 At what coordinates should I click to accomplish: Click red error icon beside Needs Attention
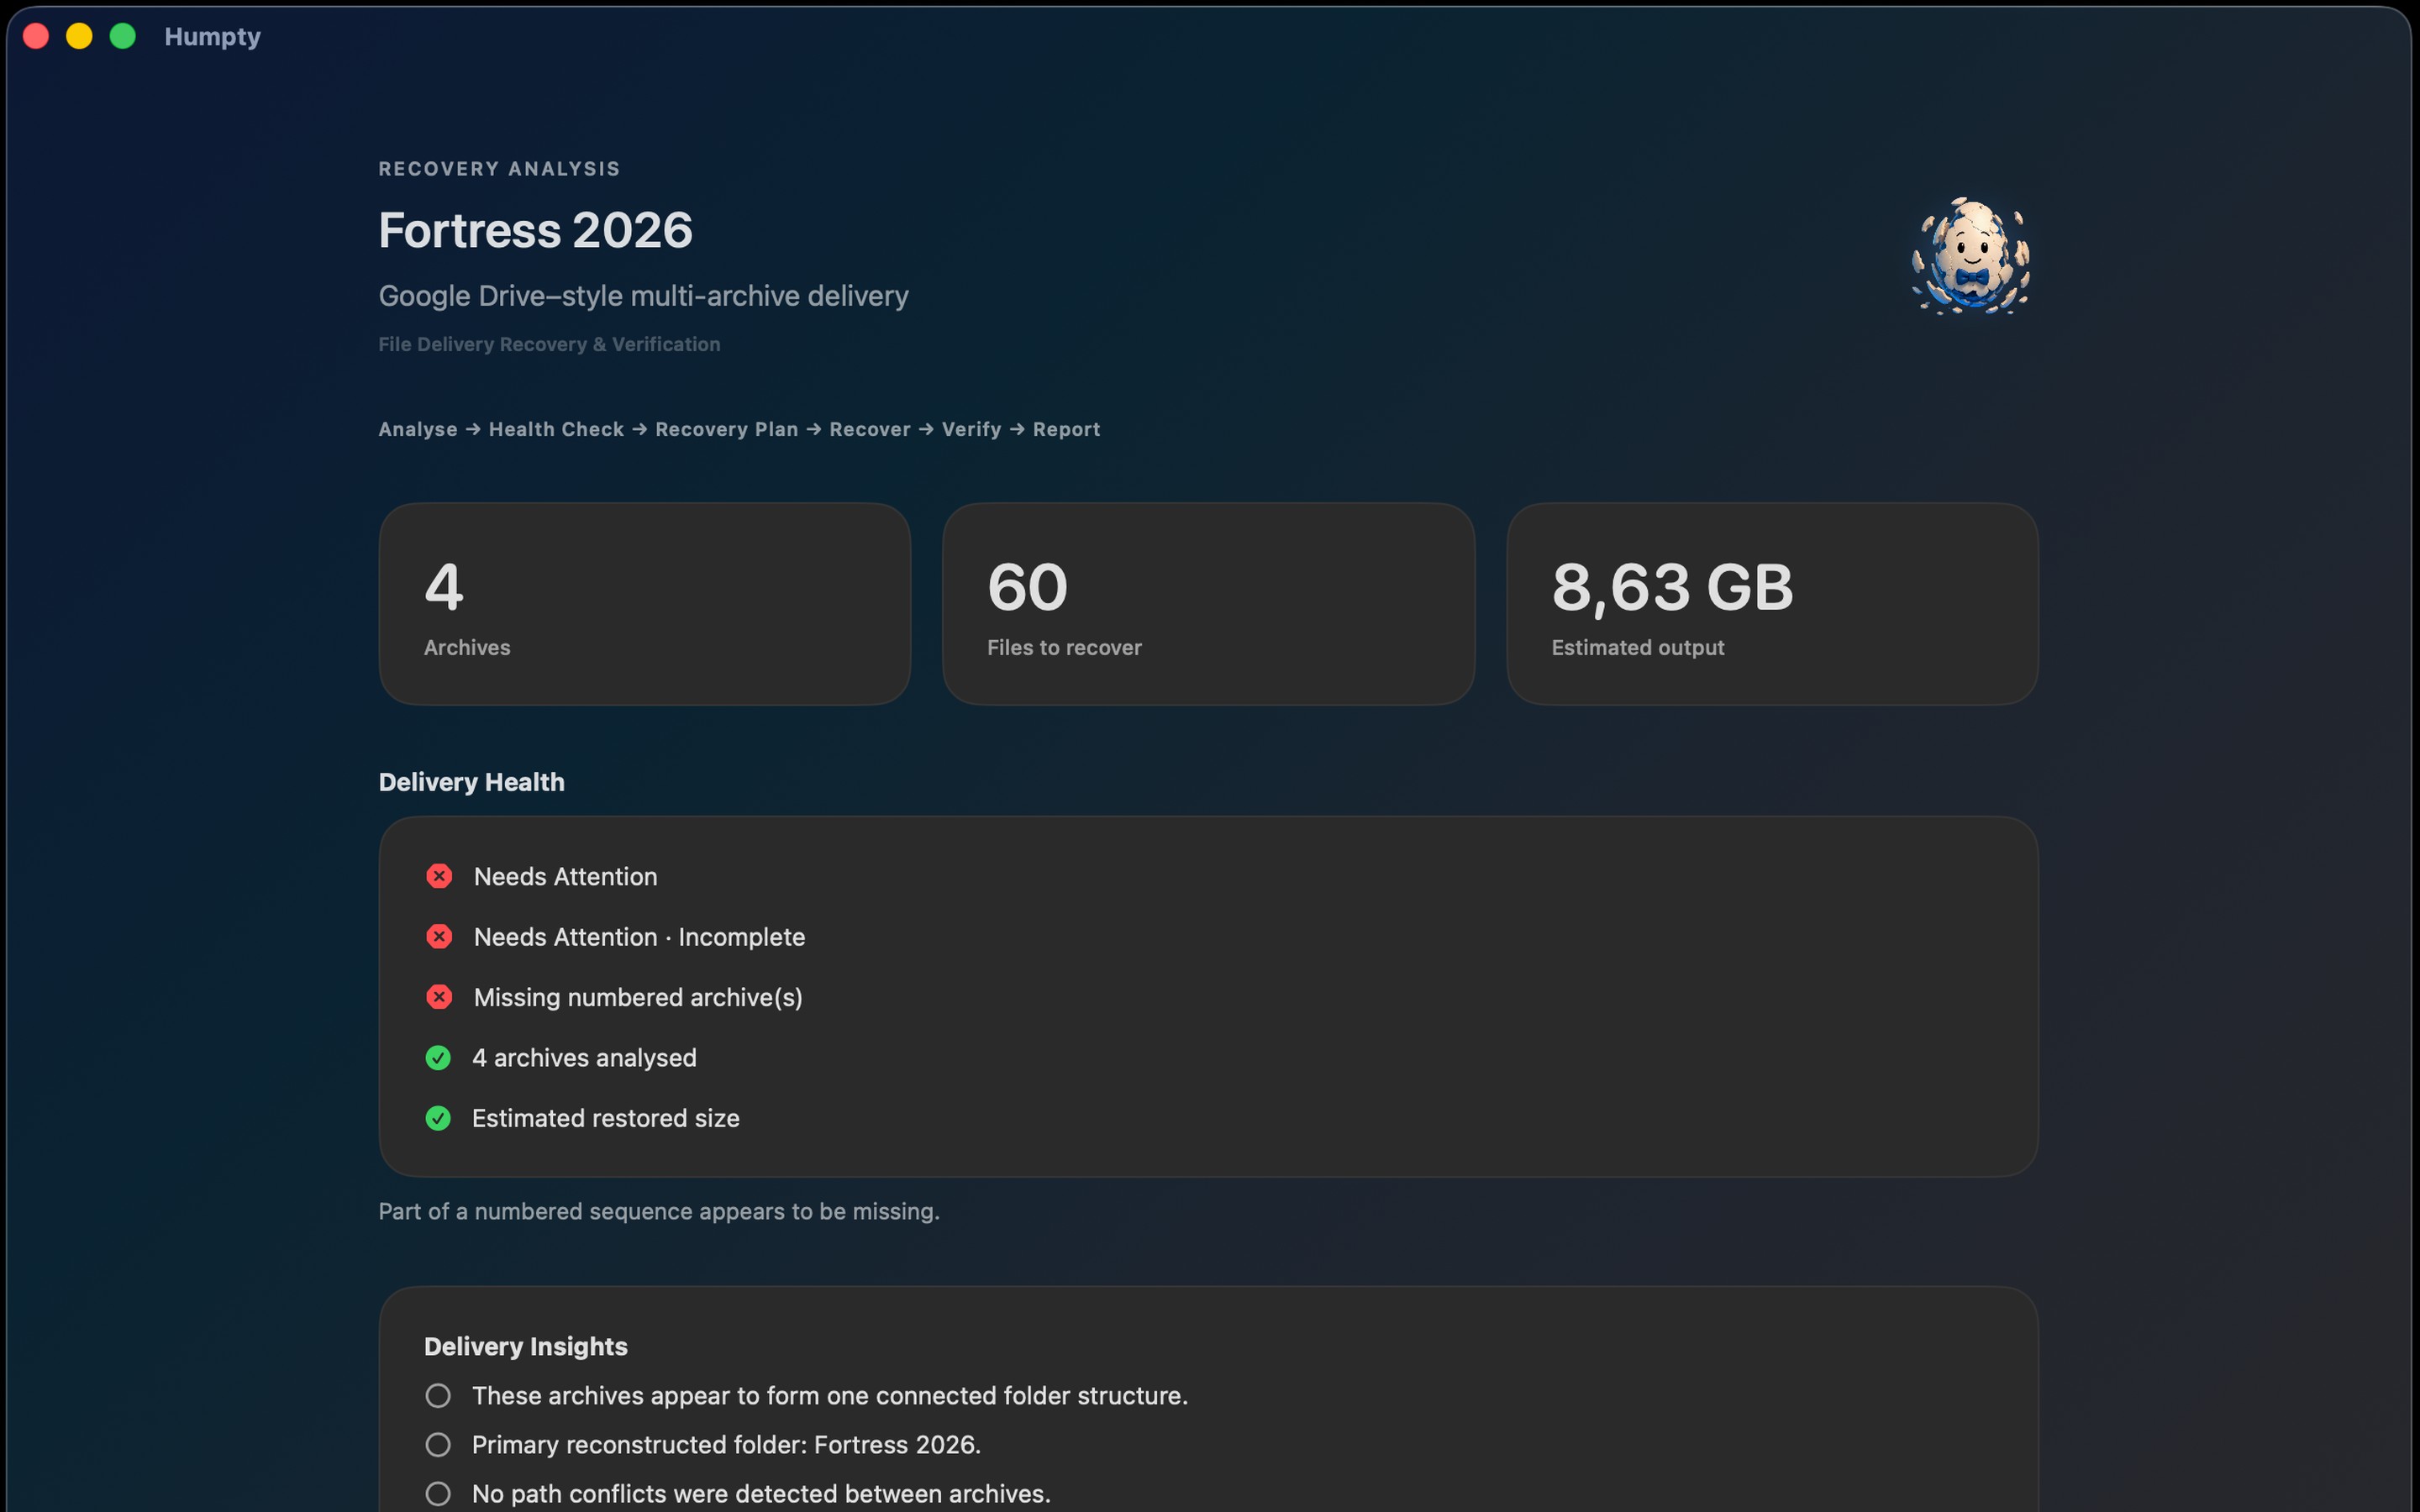pyautogui.click(x=439, y=876)
